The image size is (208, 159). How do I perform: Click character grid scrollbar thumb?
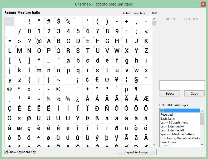pyautogui.click(x=154, y=23)
